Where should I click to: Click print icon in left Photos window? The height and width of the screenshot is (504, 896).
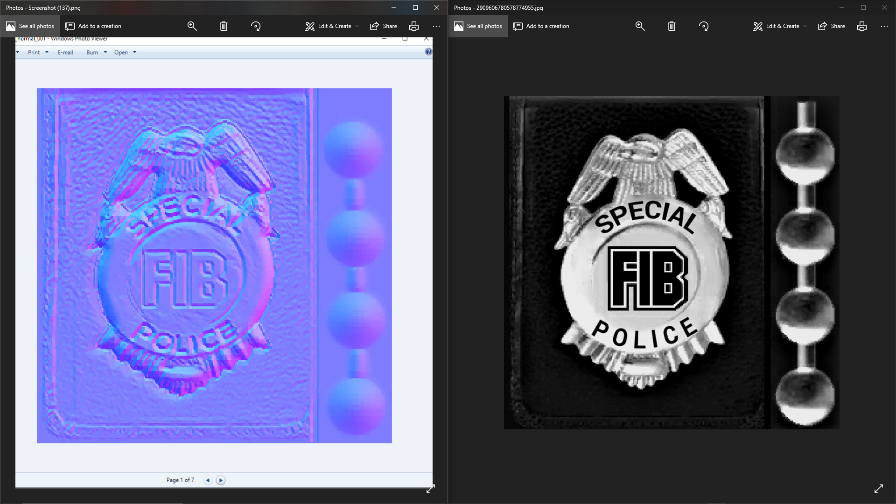[413, 26]
